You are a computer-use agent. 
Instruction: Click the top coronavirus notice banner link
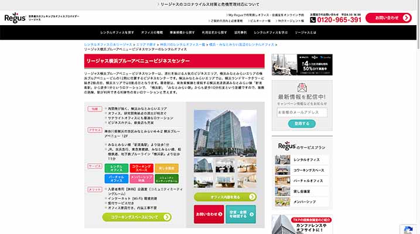[209, 5]
